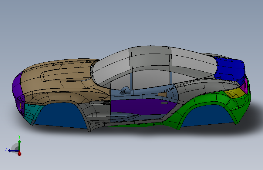
Task: Select the recessed hood scoop outline
Action: click(x=66, y=75)
